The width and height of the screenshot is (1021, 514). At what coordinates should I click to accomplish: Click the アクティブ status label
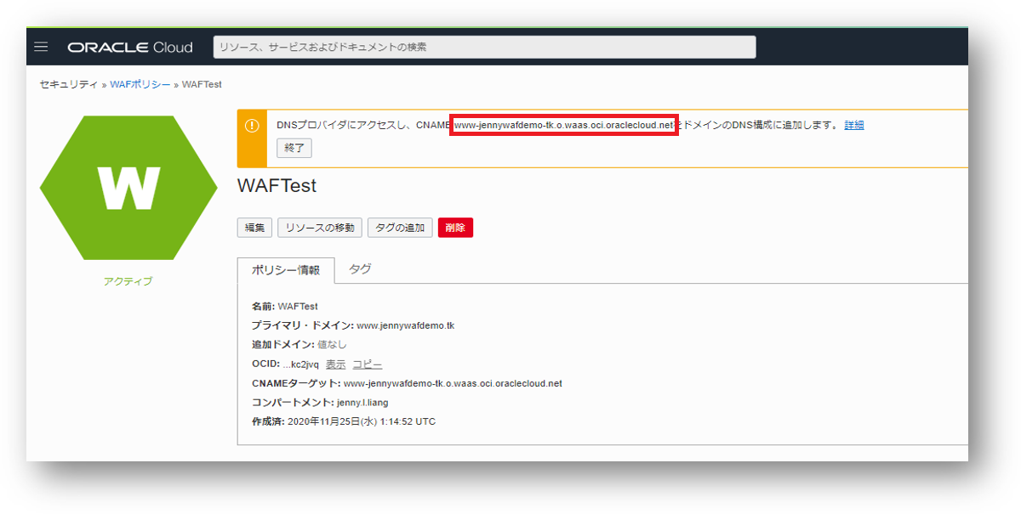[x=128, y=280]
